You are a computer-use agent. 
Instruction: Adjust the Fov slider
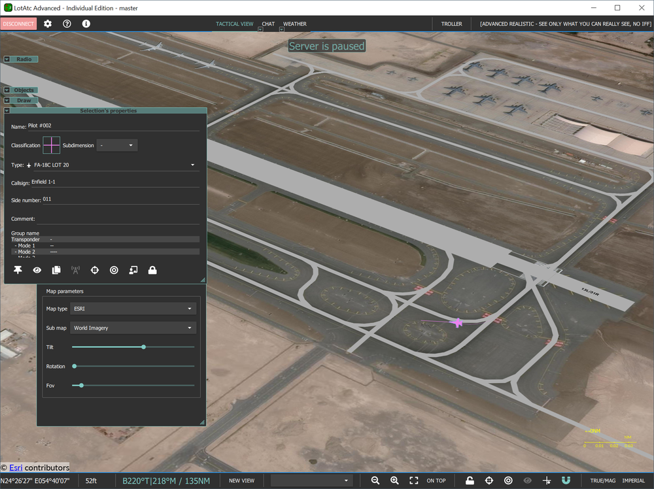pyautogui.click(x=133, y=385)
